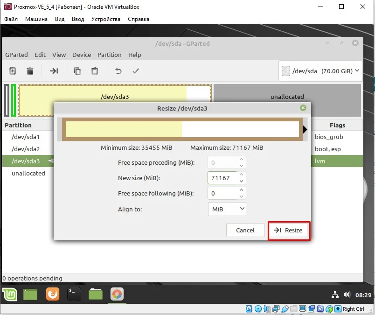
Task: Confirm with the Resize button
Action: [288, 230]
